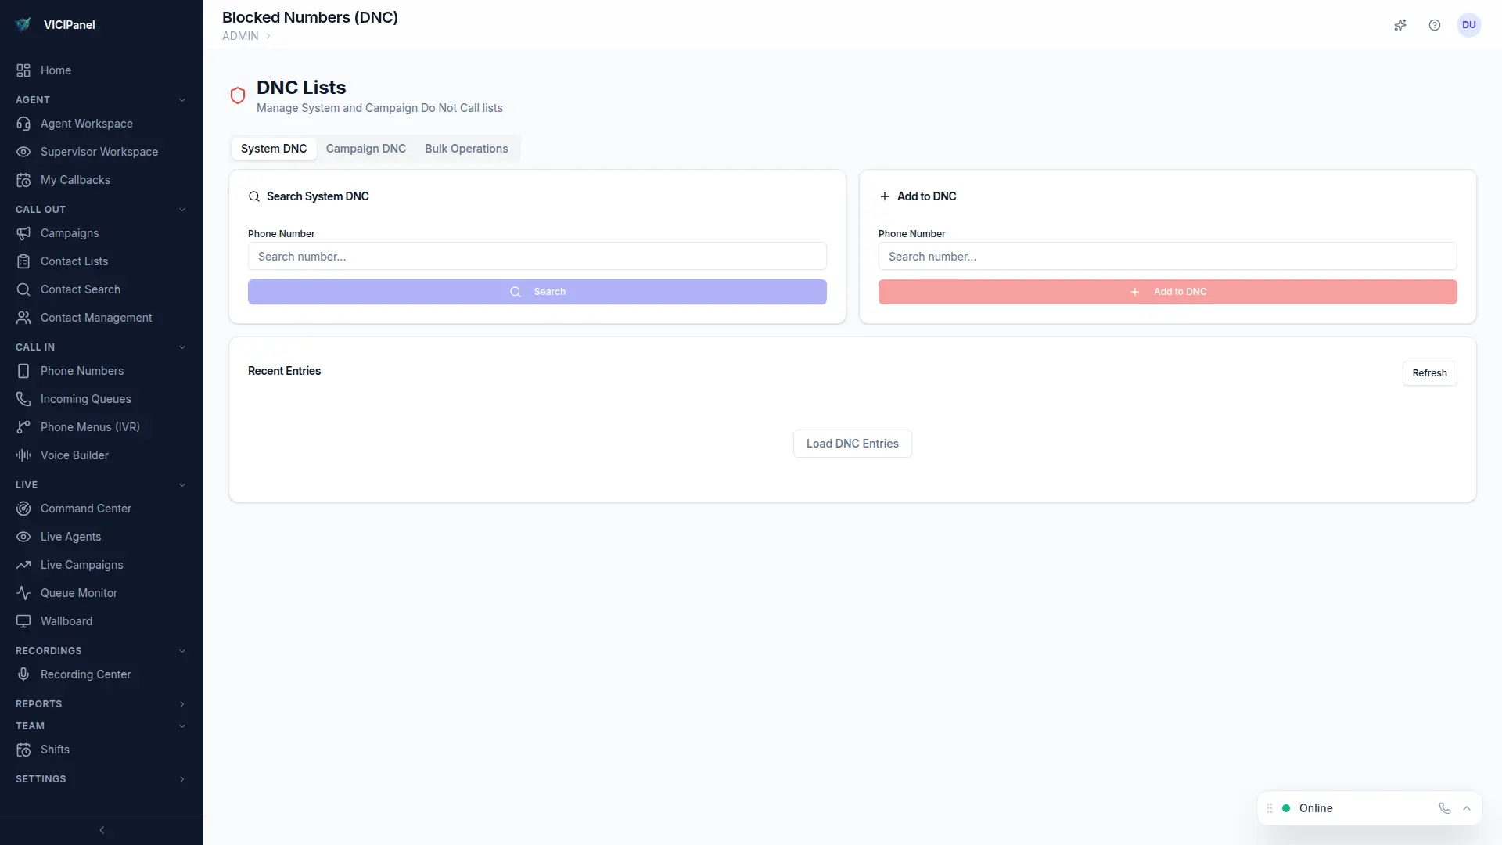Open the help question-mark icon
Image resolution: width=1502 pixels, height=845 pixels.
[x=1435, y=25]
